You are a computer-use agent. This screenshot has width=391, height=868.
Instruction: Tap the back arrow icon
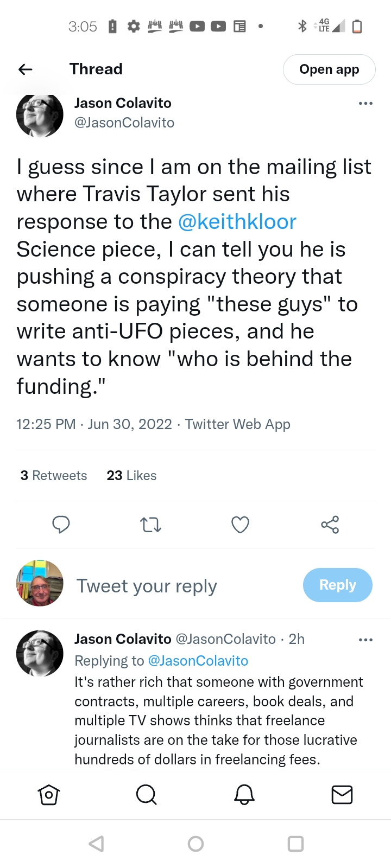(x=26, y=69)
